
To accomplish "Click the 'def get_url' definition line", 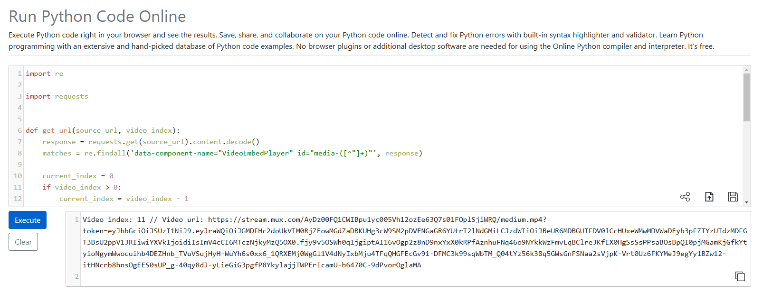I will pyautogui.click(x=103, y=130).
